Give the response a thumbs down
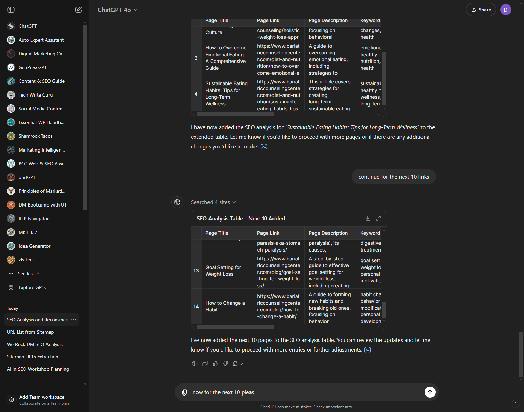 pos(226,364)
